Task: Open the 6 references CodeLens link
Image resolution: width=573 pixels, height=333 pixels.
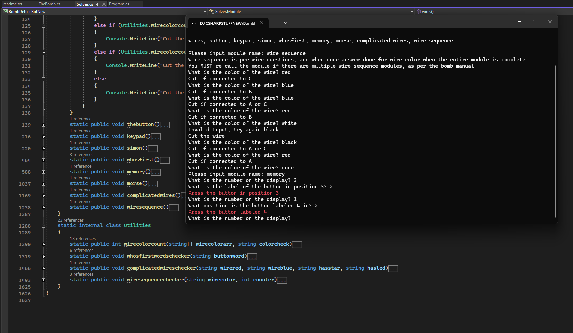Action: 82,250
